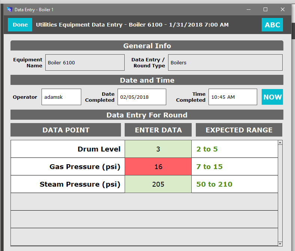Click the scroll down arrow in table
Screen dimensions: 295x251
coord(280,244)
